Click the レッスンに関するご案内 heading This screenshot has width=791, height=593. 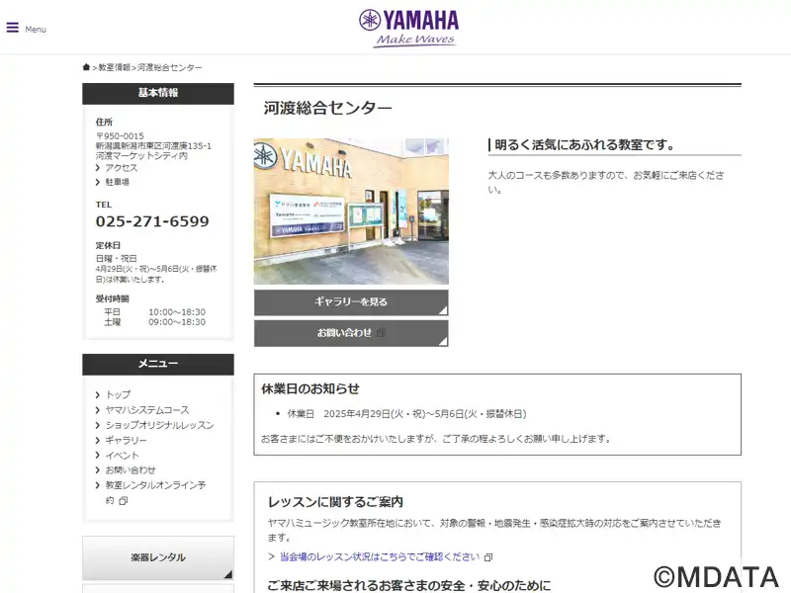335,502
